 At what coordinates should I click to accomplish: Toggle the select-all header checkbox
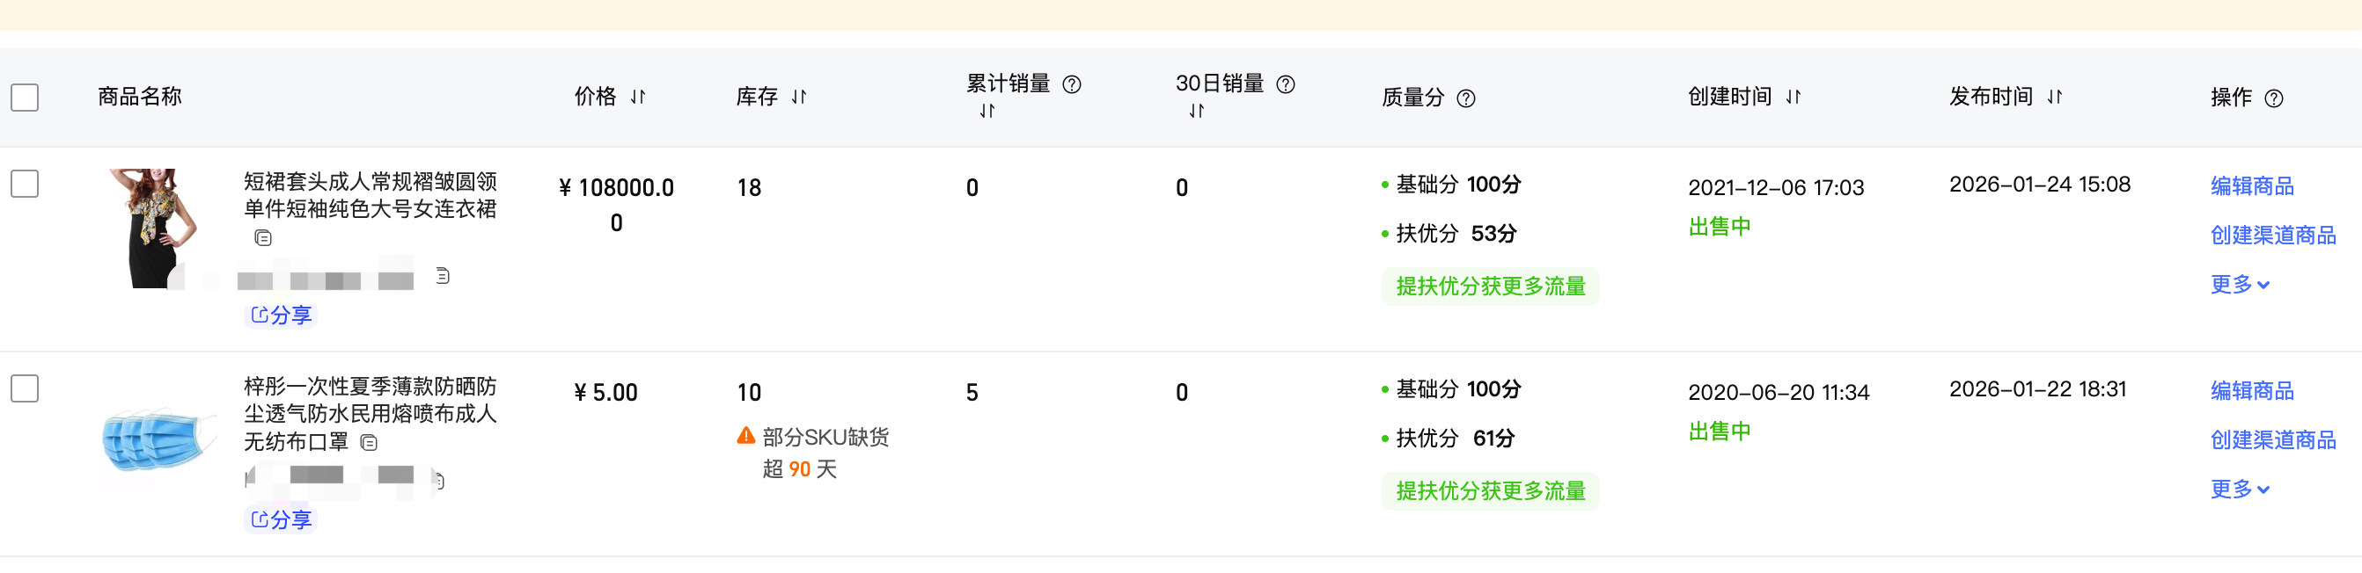(25, 98)
